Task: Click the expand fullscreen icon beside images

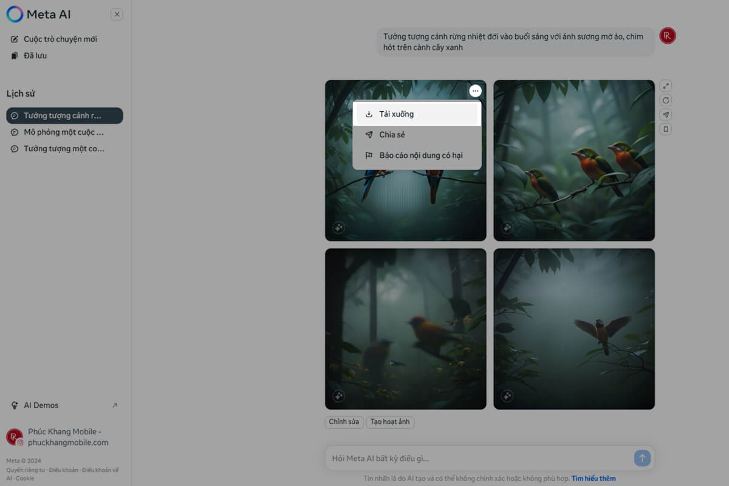Action: tap(666, 86)
